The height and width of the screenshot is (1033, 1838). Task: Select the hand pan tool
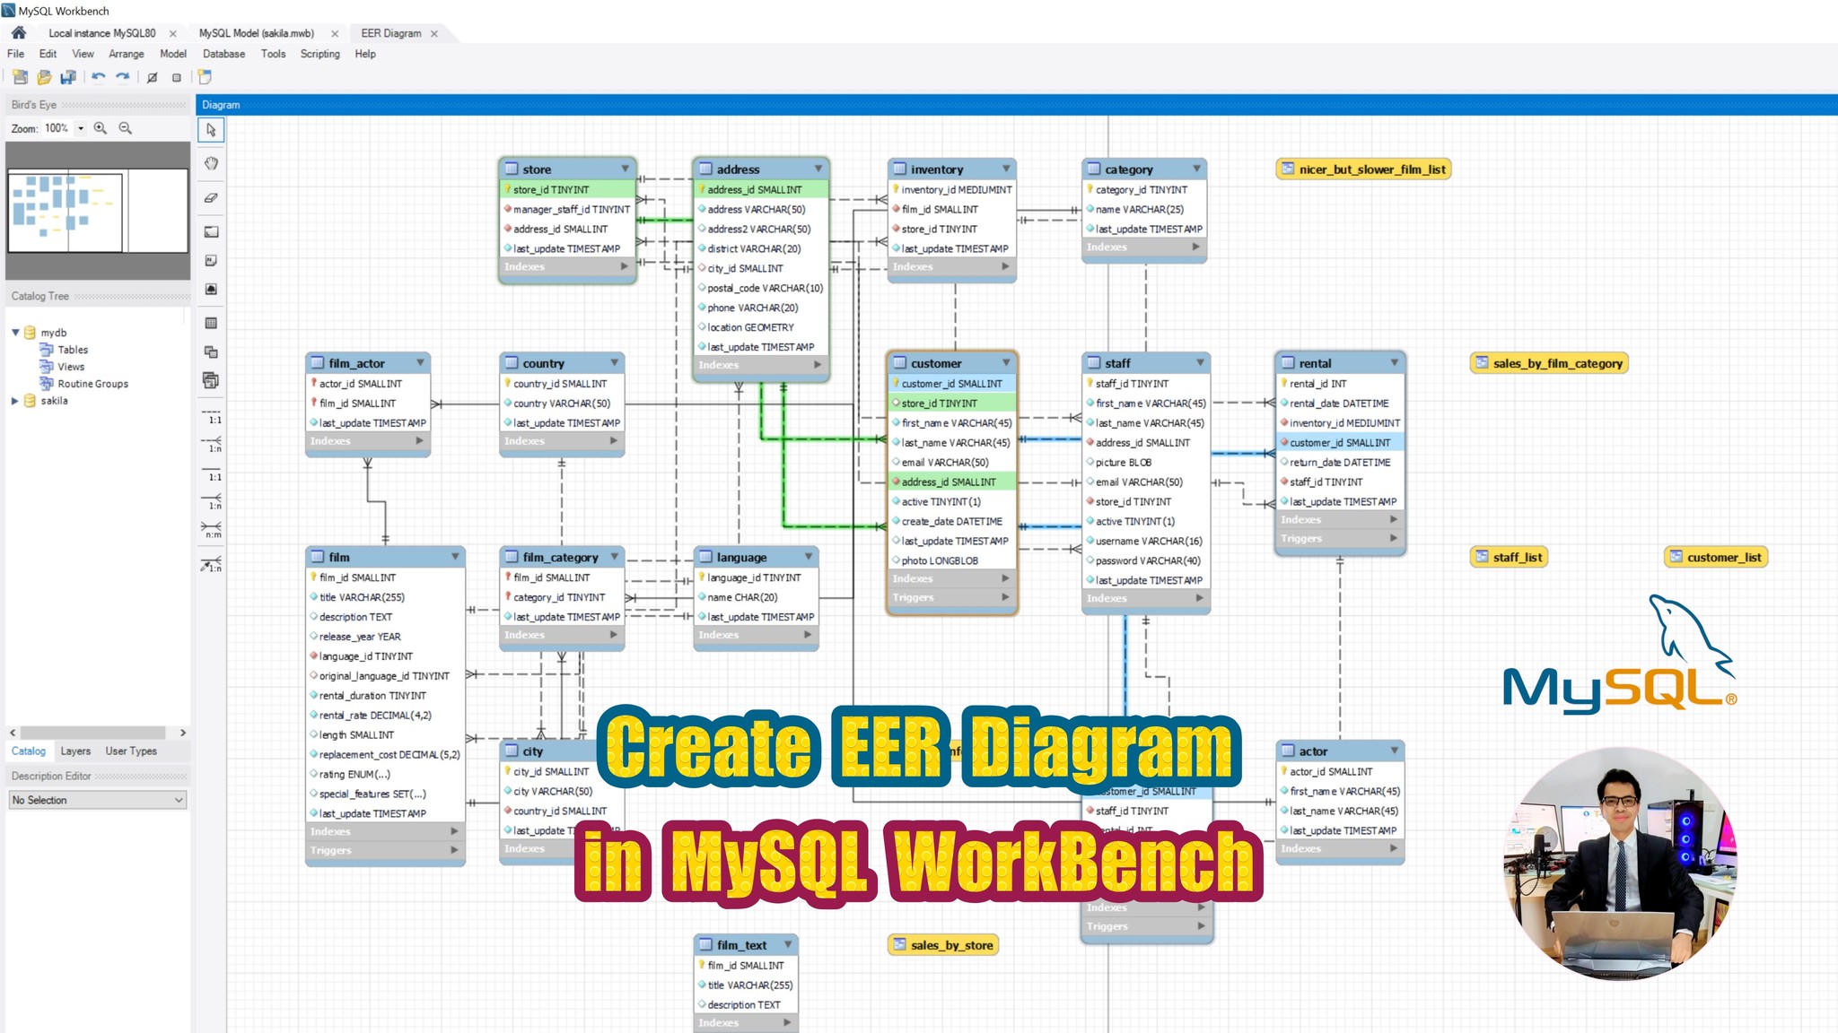point(211,163)
